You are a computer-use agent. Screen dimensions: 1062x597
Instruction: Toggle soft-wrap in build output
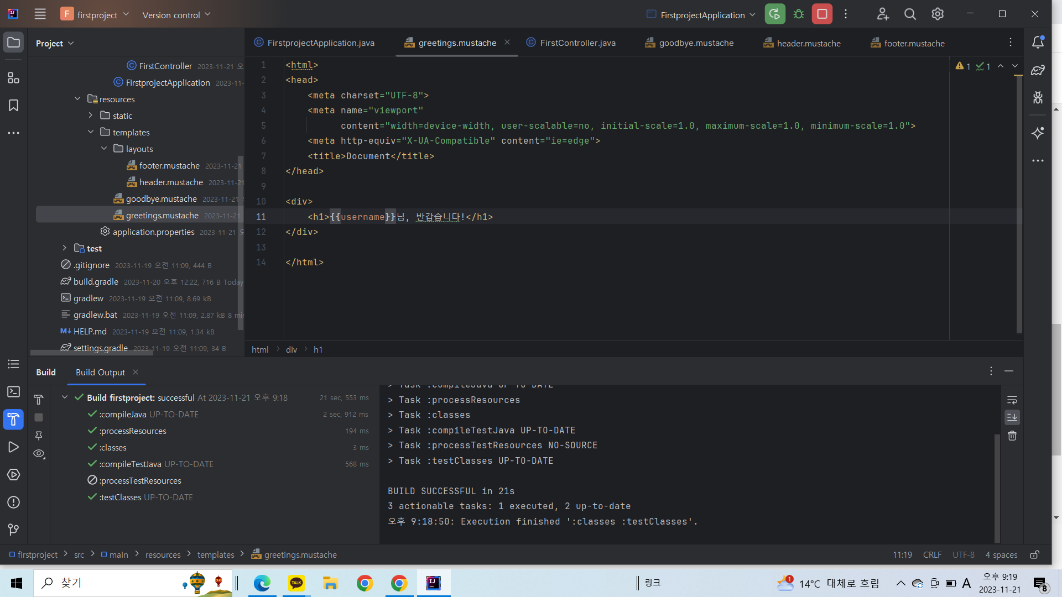[x=1012, y=400]
